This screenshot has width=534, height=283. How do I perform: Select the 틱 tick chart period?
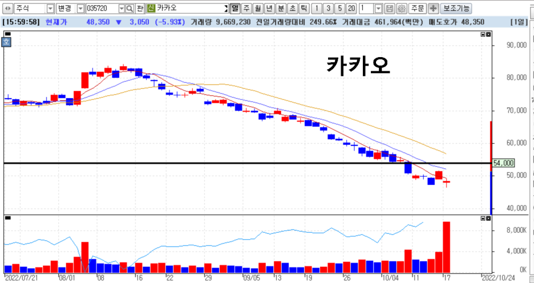pos(304,8)
